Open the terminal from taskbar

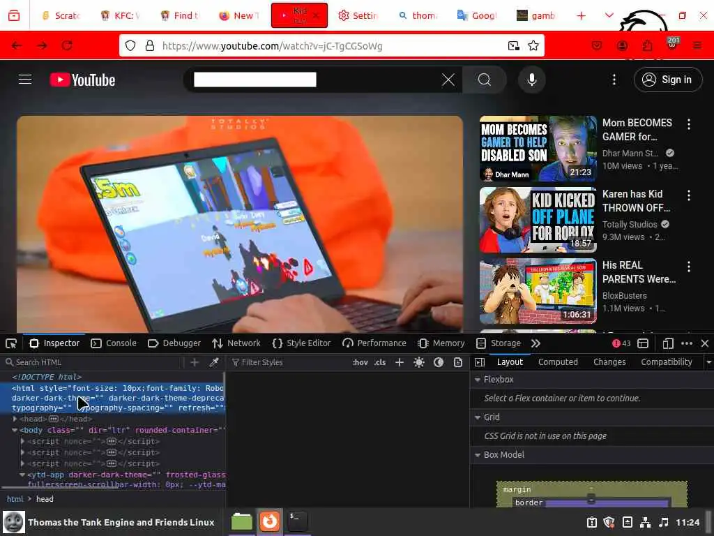(x=298, y=521)
